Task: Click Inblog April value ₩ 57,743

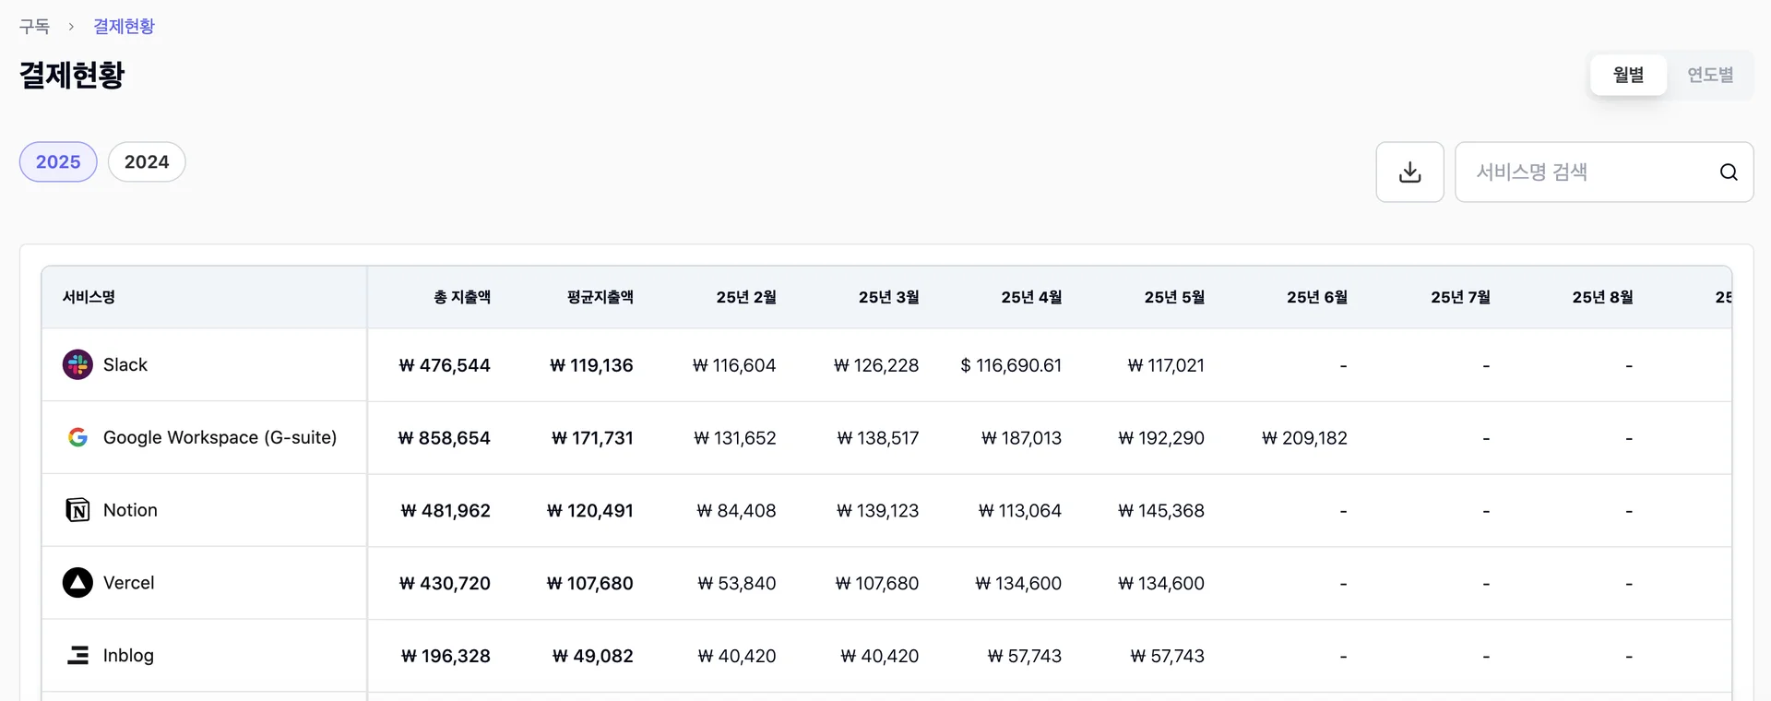Action: point(1025,657)
